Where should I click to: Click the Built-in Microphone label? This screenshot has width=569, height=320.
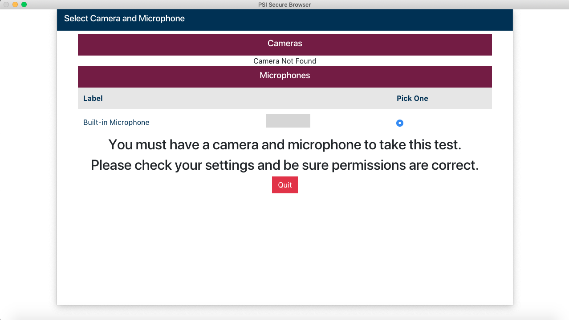click(116, 122)
